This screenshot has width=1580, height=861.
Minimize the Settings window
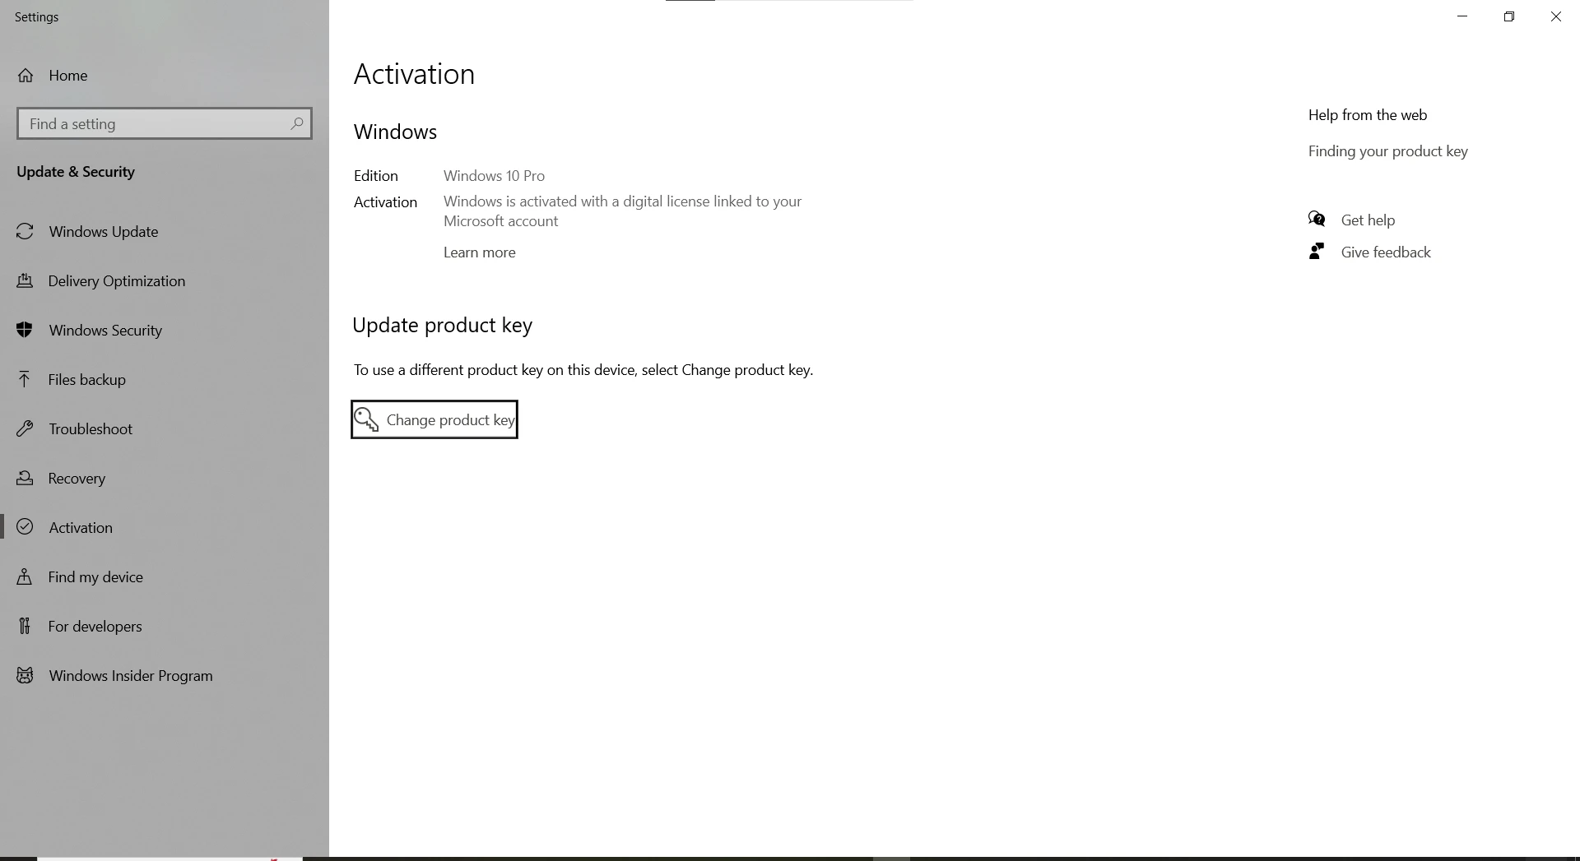pyautogui.click(x=1462, y=16)
